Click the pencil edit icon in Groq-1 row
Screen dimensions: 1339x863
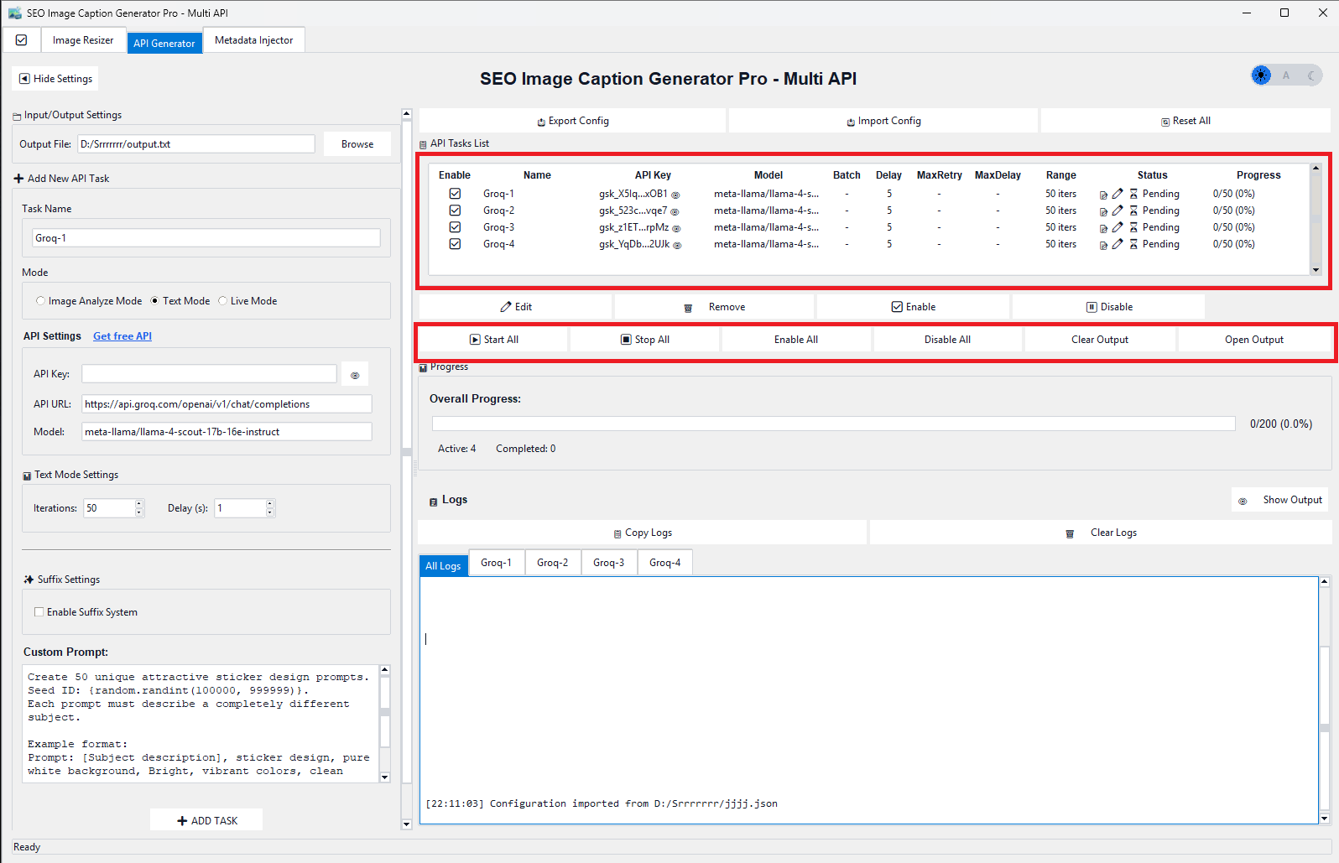coord(1118,194)
